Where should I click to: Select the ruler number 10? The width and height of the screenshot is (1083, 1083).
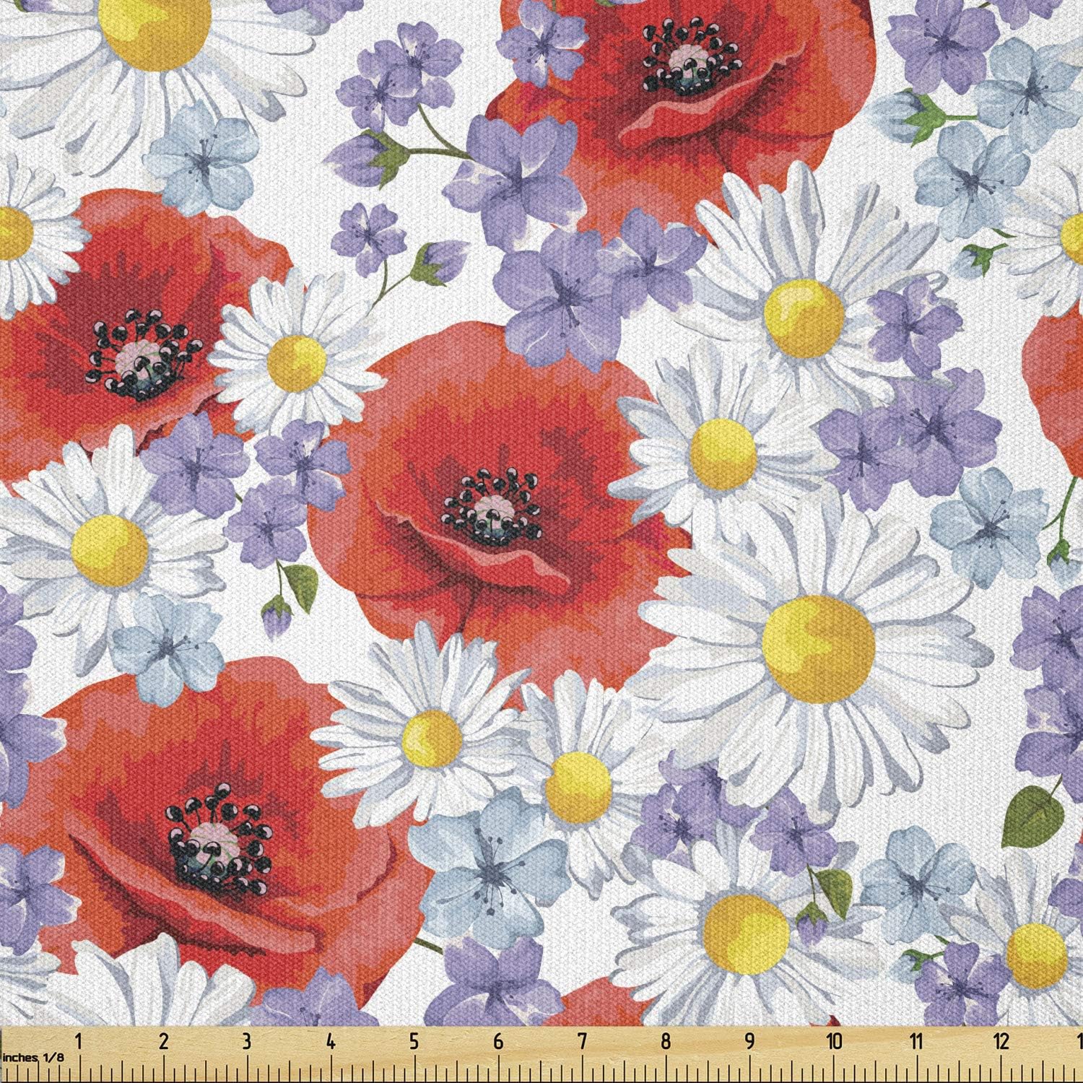tap(834, 1040)
